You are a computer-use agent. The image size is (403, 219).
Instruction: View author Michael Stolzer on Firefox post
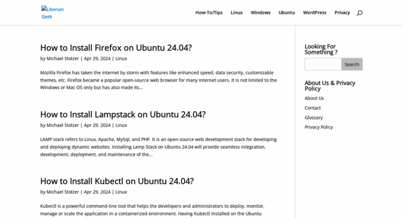coord(63,59)
